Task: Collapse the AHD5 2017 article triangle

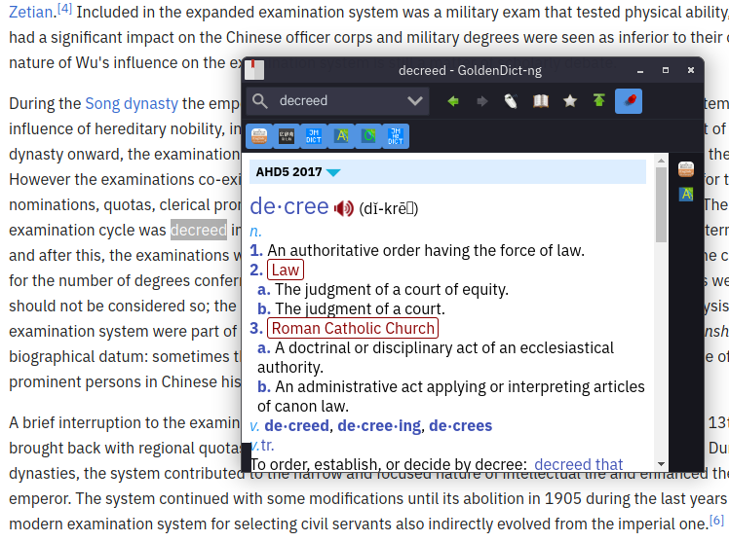Action: [333, 172]
